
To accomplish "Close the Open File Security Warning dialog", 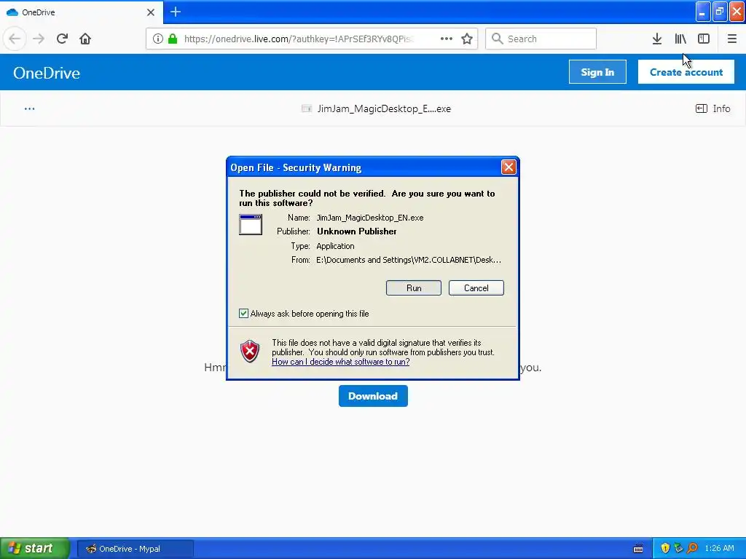I will [x=509, y=167].
